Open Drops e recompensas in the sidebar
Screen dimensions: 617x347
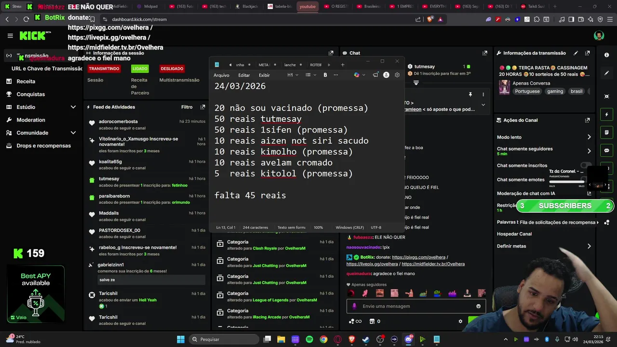click(x=43, y=146)
